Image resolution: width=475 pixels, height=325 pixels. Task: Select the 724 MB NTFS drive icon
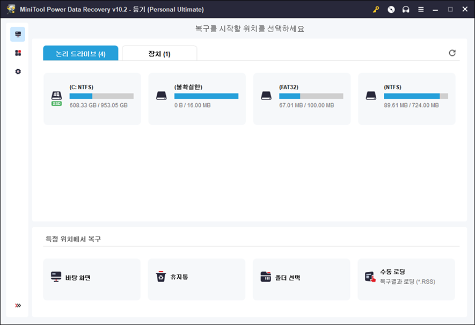click(371, 96)
